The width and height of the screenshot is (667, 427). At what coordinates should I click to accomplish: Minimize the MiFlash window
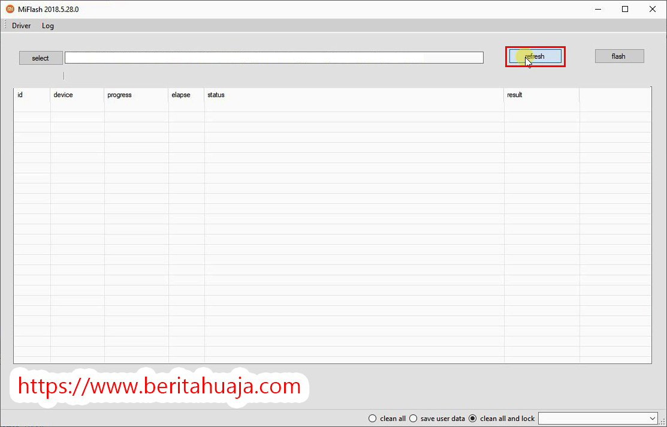point(597,9)
